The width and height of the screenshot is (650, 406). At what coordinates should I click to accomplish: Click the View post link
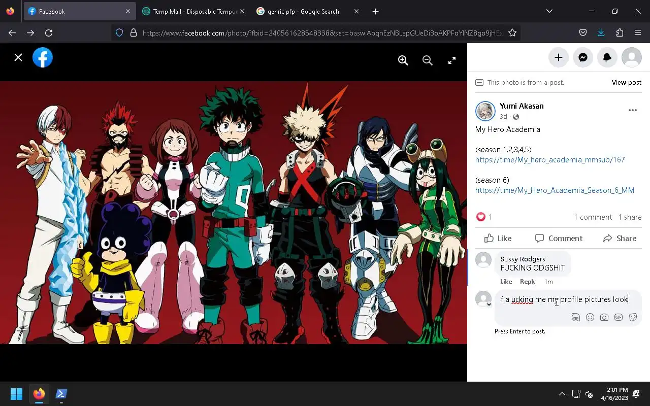pyautogui.click(x=627, y=82)
